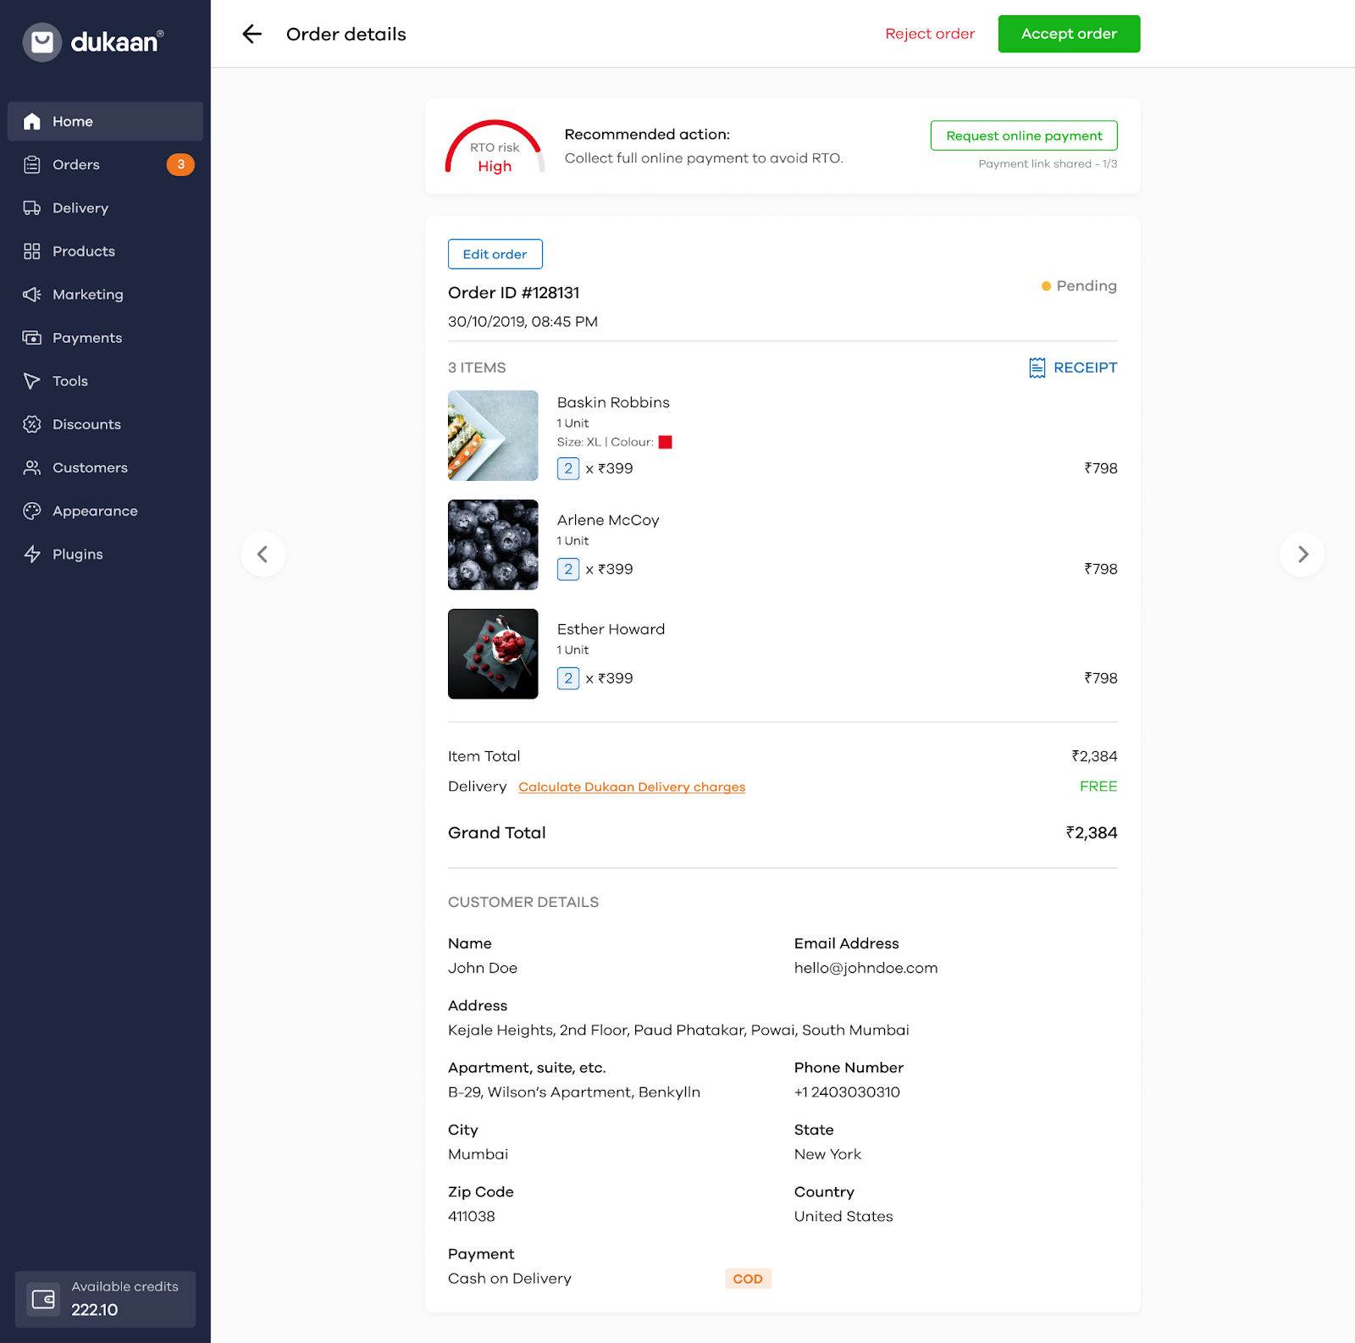The height and width of the screenshot is (1343, 1355).
Task: Open the Orders menu item
Action: [x=105, y=164]
